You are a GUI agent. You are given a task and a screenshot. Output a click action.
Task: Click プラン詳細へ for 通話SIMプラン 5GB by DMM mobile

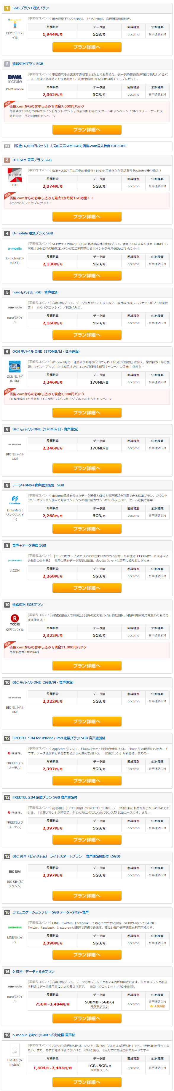[x=87, y=130]
